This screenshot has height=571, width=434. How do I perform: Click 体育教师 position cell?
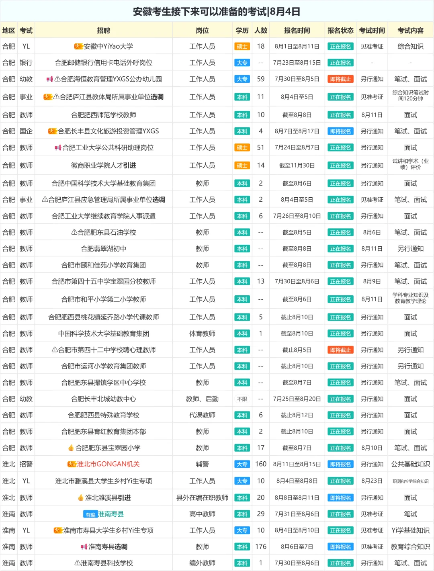pos(203,334)
